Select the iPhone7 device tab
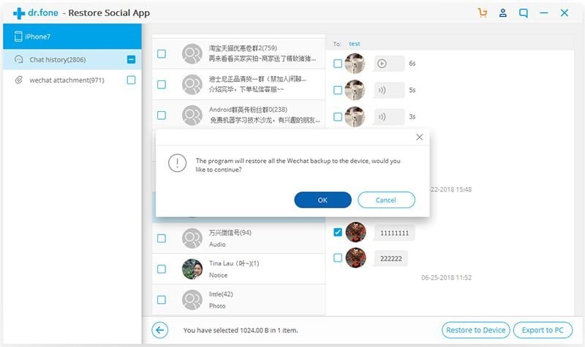The height and width of the screenshot is (347, 585). 72,37
